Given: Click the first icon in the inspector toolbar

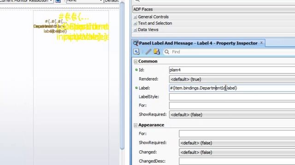Looking at the screenshot, I should [136, 52].
